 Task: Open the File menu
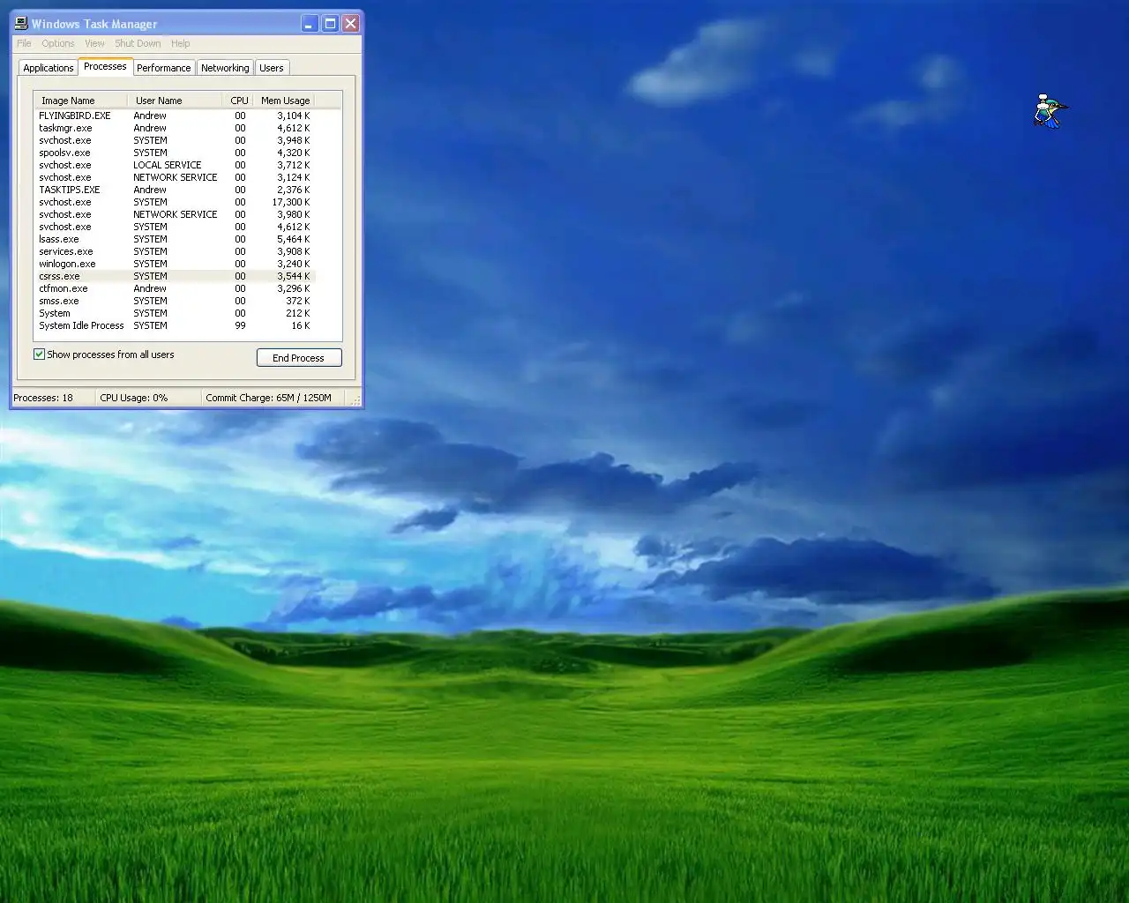coord(24,43)
